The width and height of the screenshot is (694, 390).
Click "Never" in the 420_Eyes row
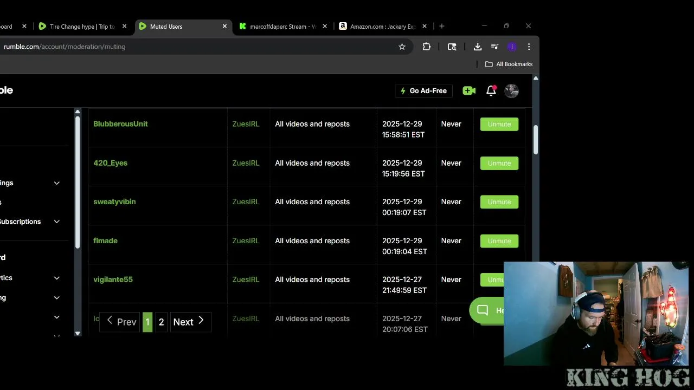click(x=451, y=163)
